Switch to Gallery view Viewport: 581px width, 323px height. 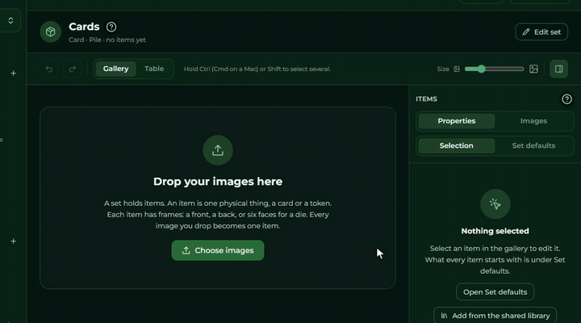pos(115,69)
